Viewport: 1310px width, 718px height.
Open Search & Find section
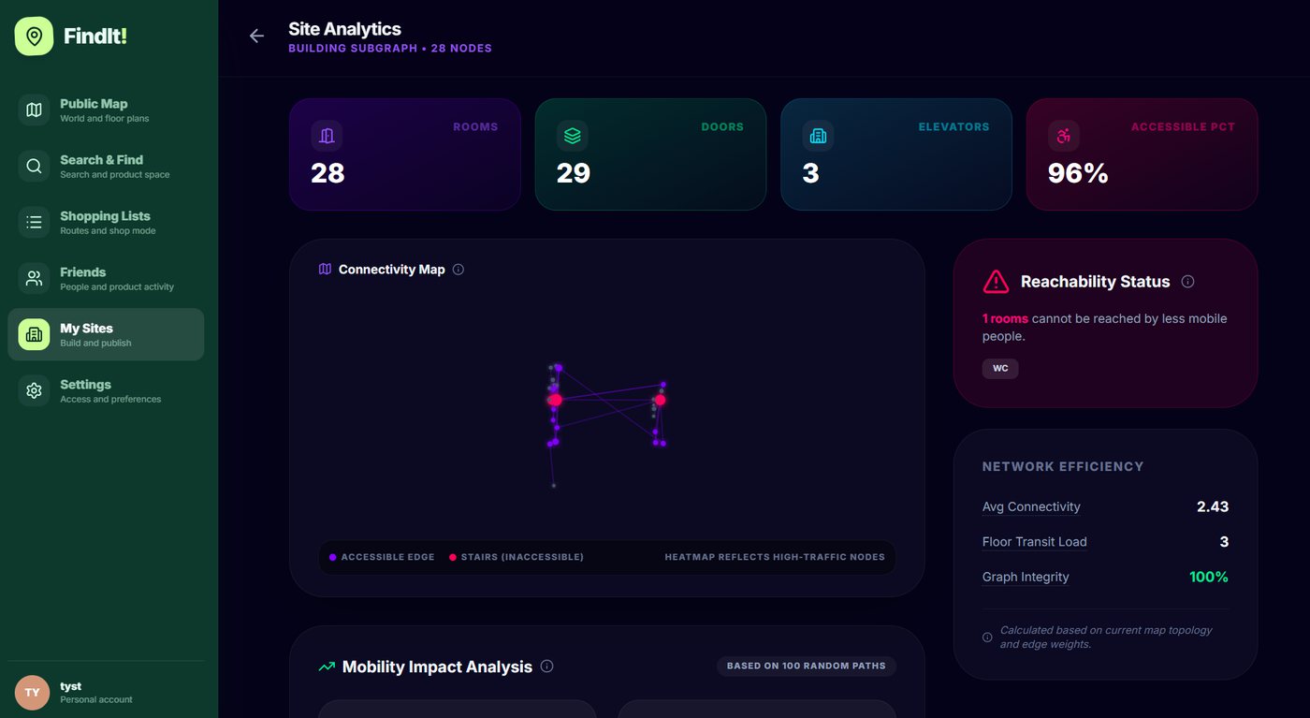point(106,166)
